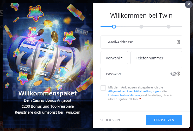Open the Allgemeinen Geschäftsbedingungen link
Screen dimensions: 193x131
coord(134,91)
